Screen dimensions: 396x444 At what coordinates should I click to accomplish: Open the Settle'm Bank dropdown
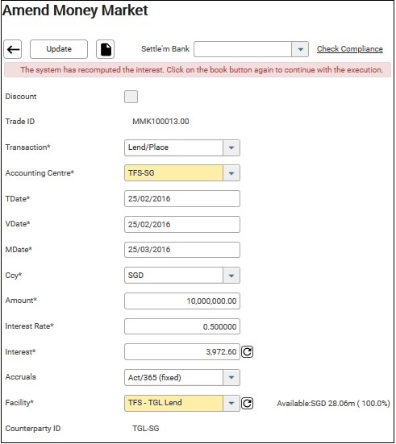[300, 49]
